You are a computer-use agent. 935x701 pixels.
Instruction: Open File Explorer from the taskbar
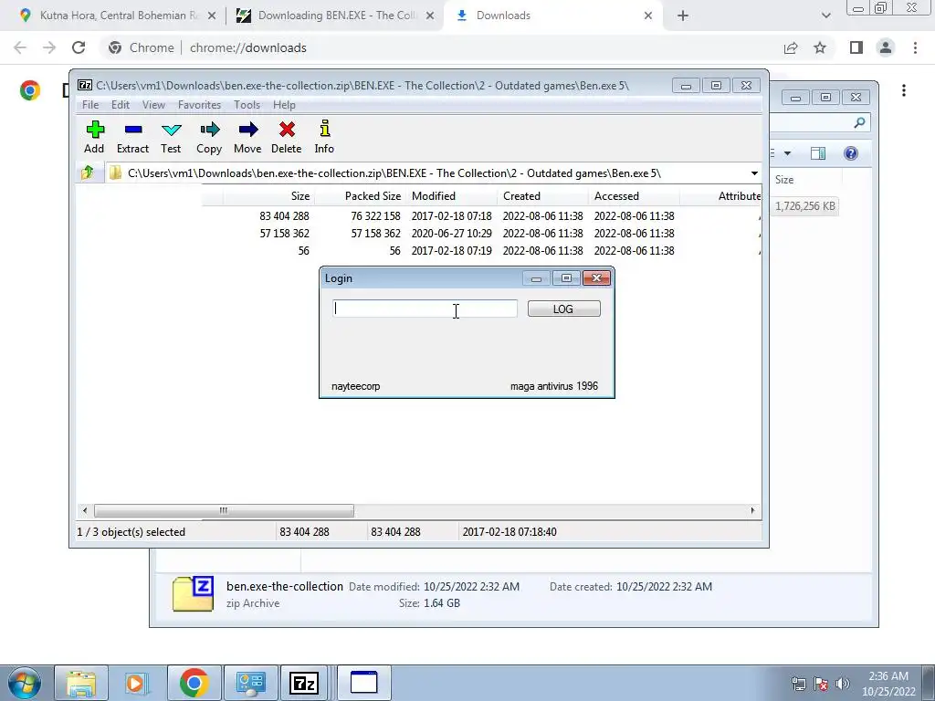tap(81, 683)
